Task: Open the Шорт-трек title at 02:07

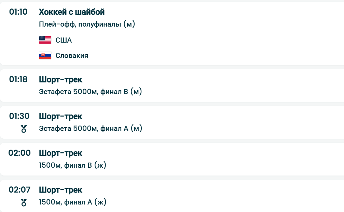Action: (60, 190)
